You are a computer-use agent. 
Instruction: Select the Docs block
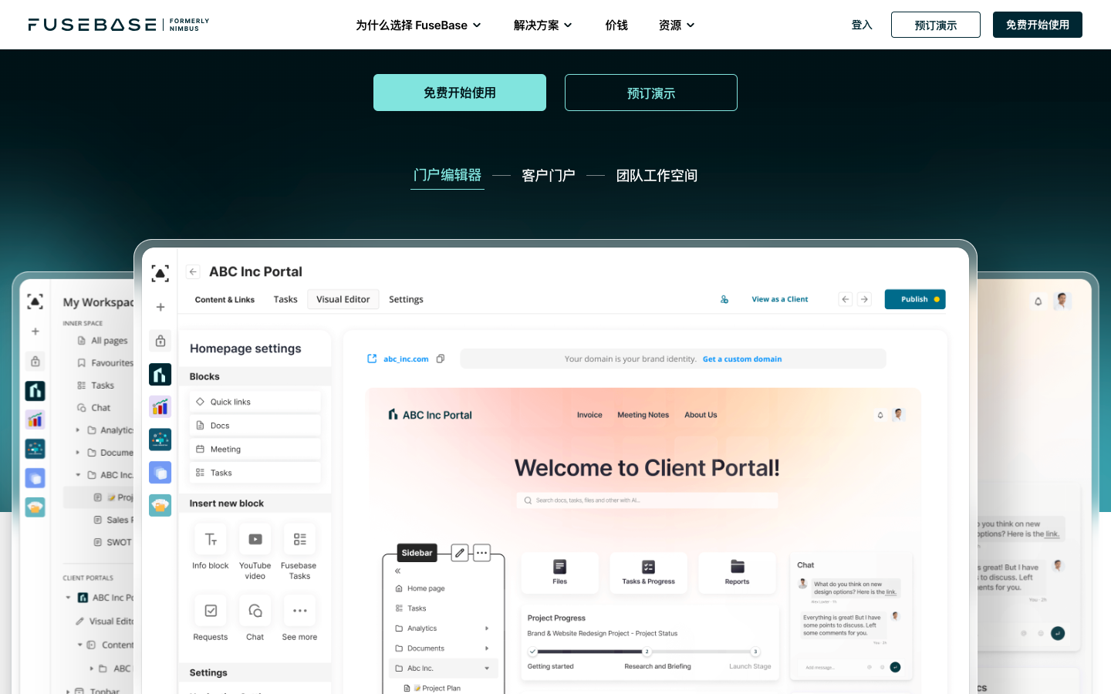click(x=255, y=426)
